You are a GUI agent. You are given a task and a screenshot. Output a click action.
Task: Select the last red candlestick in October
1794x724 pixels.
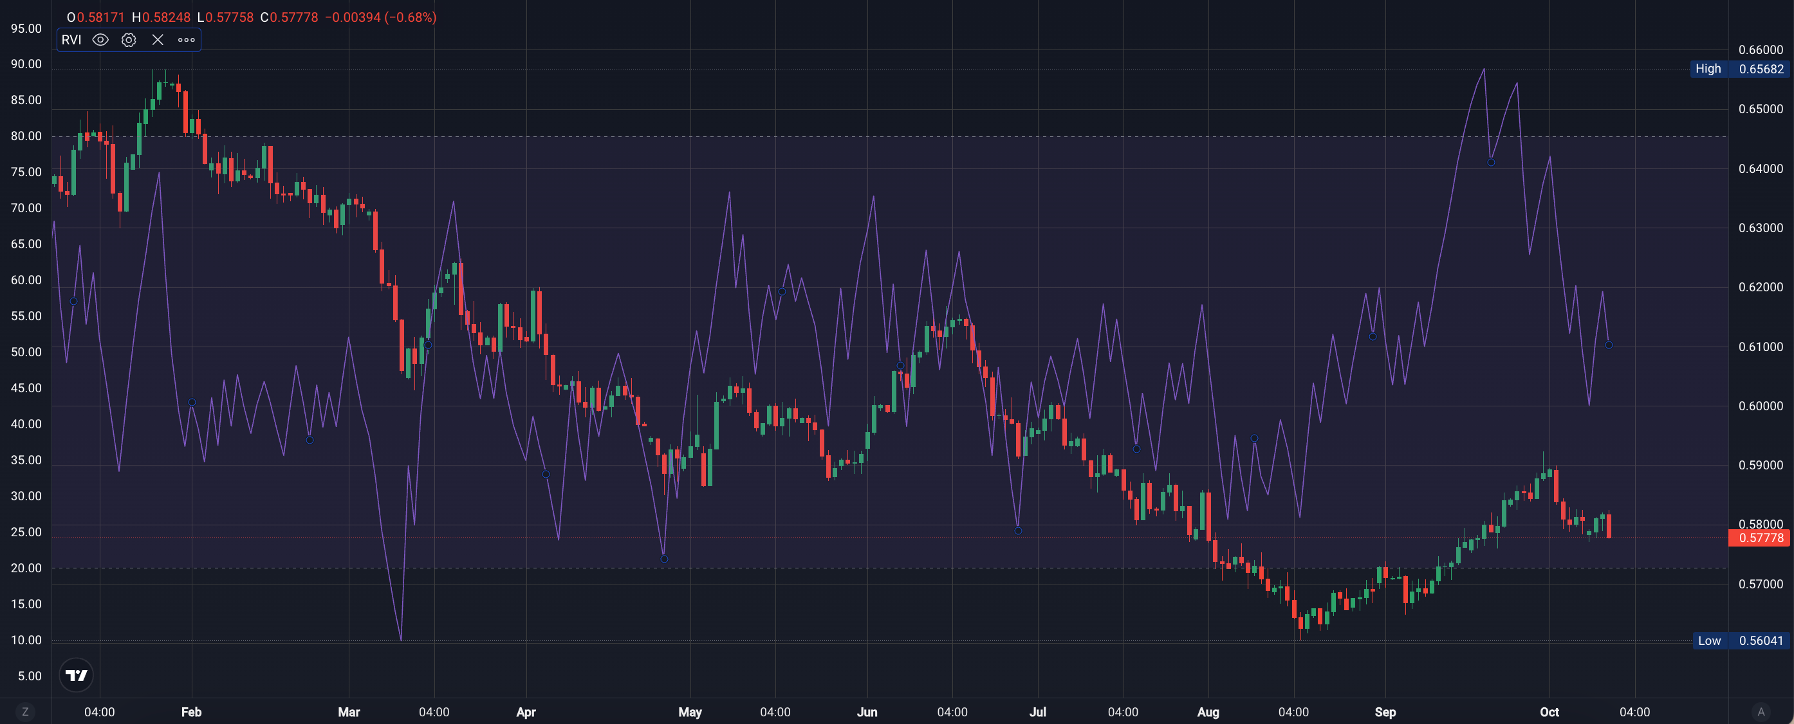coord(1609,525)
